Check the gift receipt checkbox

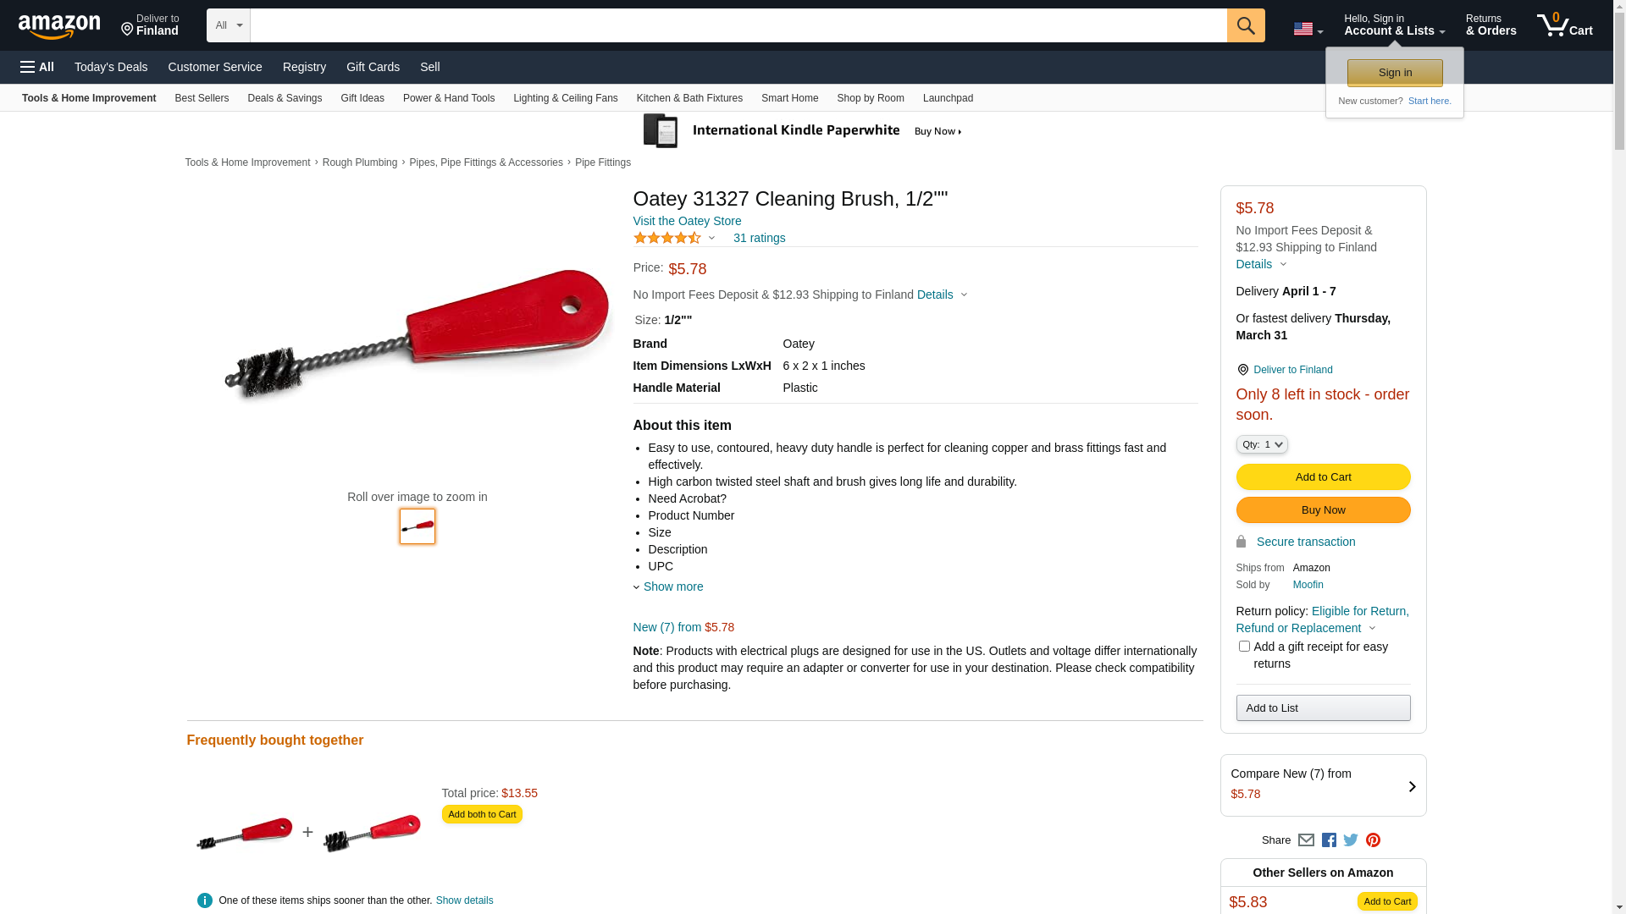pos(1244,647)
